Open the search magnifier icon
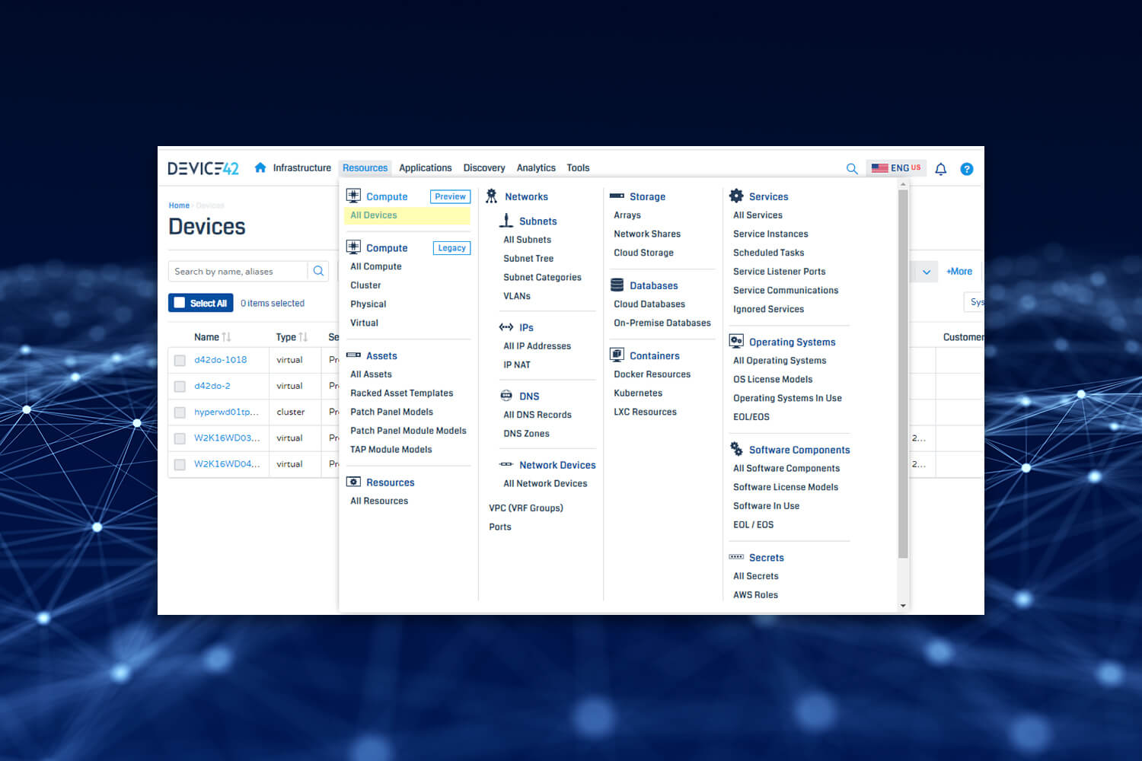 point(852,168)
